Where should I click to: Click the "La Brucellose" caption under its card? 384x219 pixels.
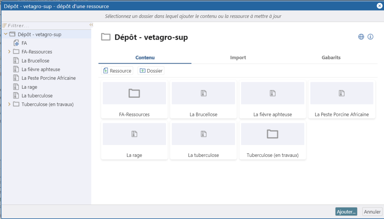coord(204,114)
